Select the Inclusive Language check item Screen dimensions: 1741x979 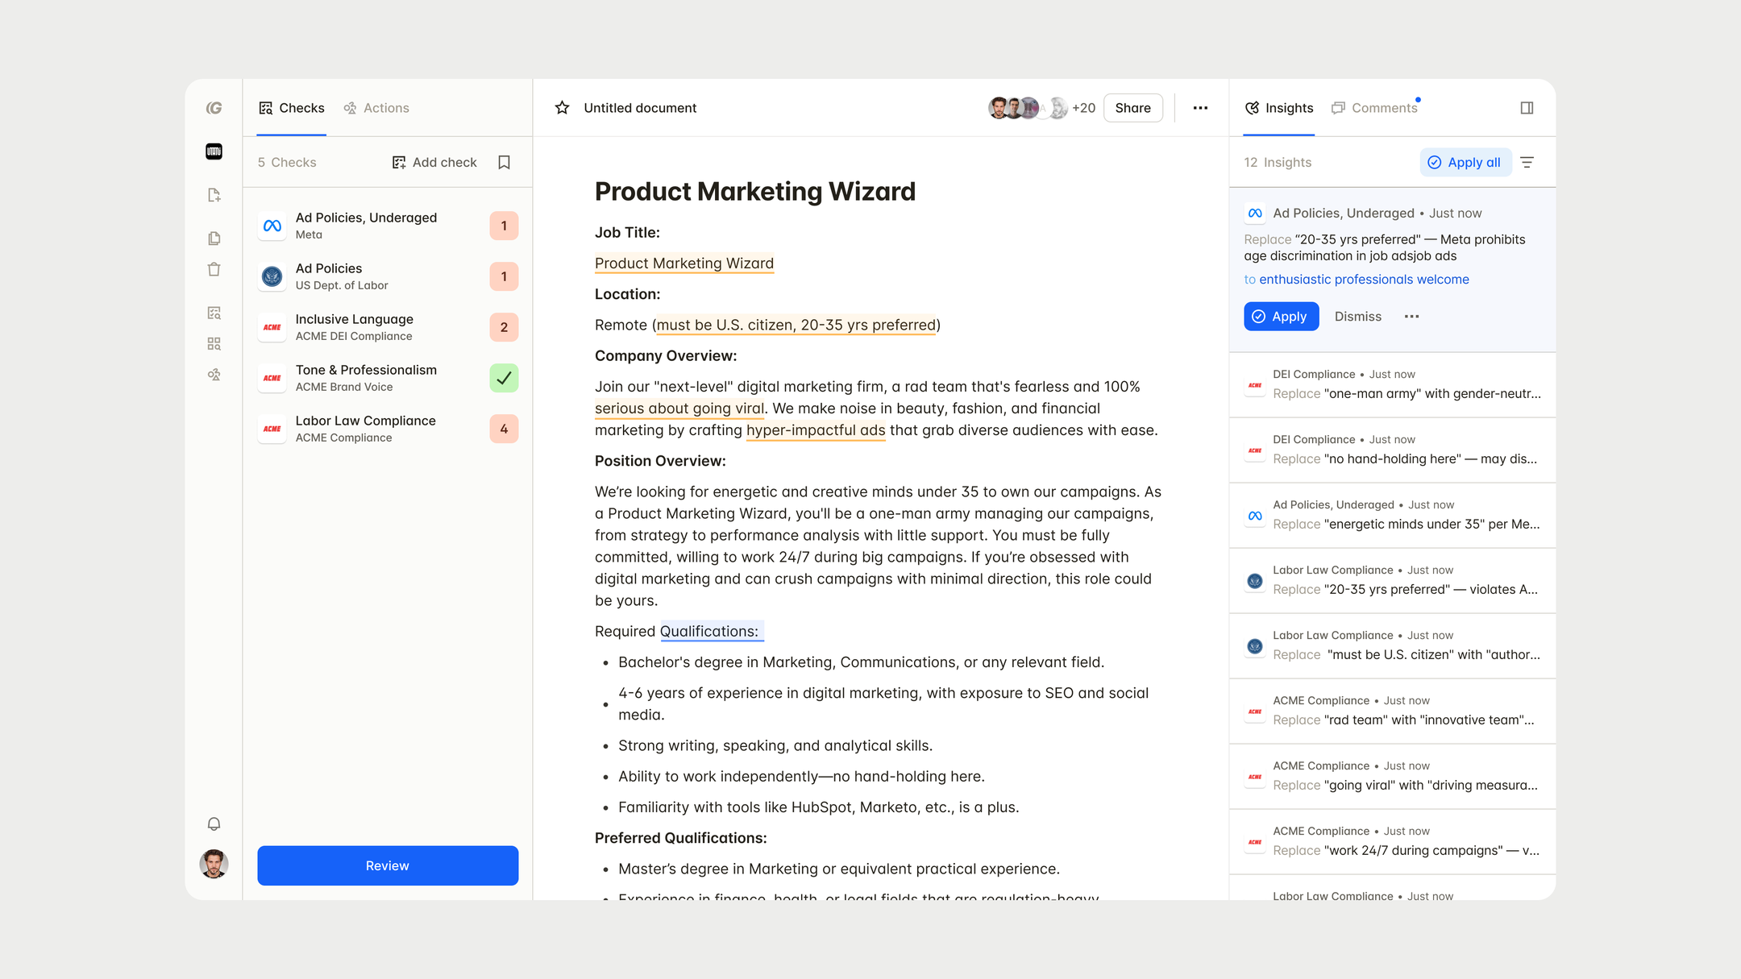[388, 327]
